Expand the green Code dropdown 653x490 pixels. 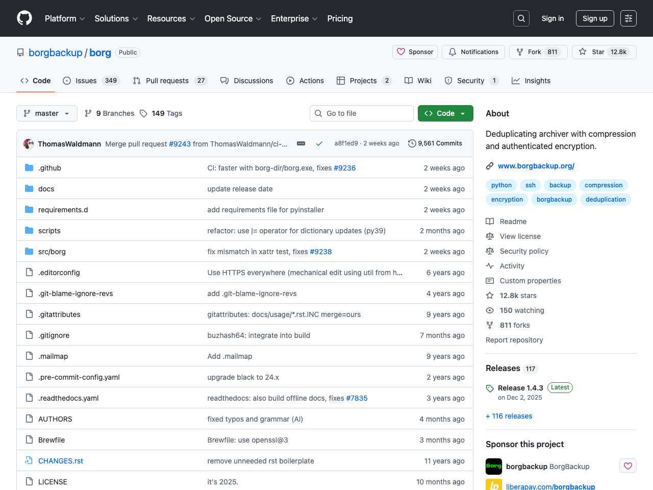pos(445,113)
